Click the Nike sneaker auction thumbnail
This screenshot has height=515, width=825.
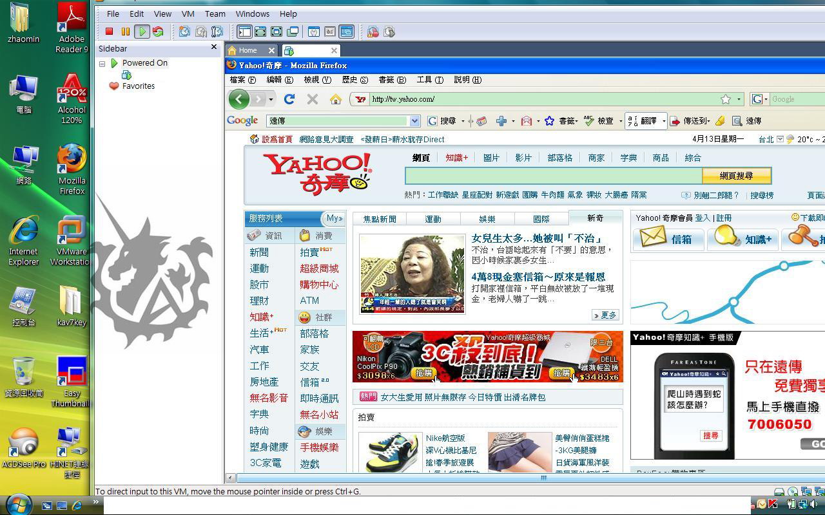click(x=390, y=453)
